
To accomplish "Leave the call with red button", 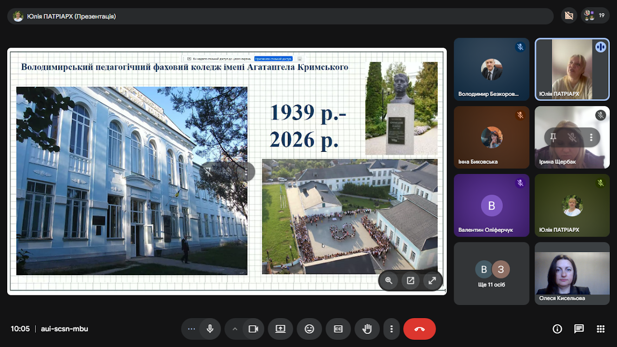I will pyautogui.click(x=419, y=329).
